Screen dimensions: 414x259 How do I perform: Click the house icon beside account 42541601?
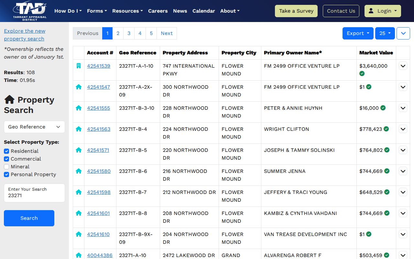coord(78,213)
